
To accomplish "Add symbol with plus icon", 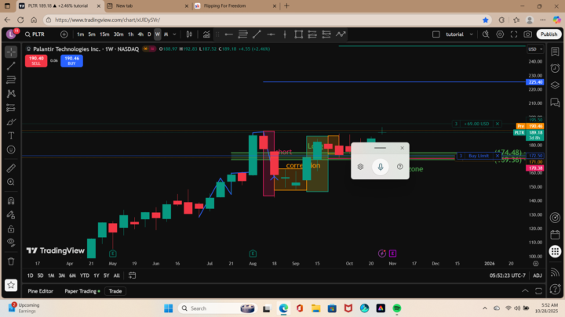I will 64,34.
